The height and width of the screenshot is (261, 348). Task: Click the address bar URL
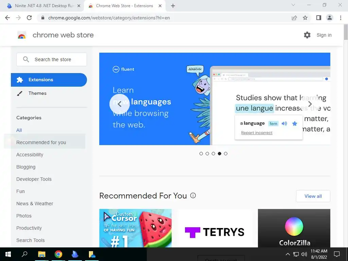[109, 18]
